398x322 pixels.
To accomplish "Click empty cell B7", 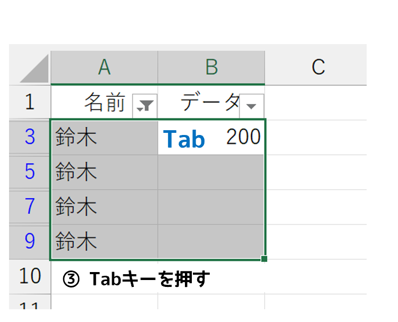I will tap(211, 206).
